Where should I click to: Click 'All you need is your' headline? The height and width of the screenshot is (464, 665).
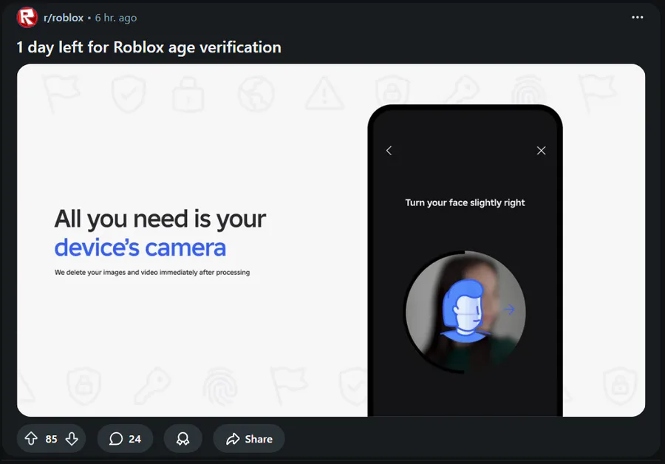160,219
